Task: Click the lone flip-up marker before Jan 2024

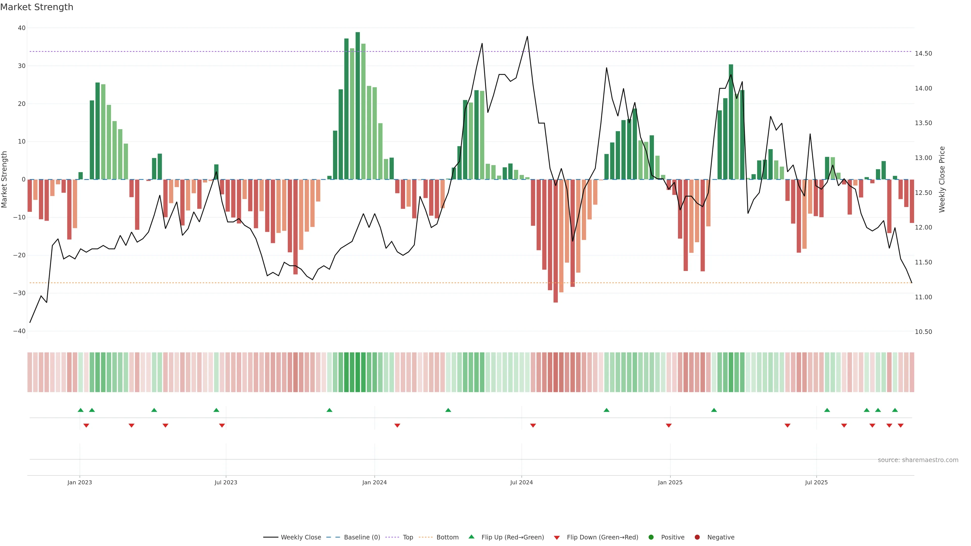Action: [x=329, y=410]
